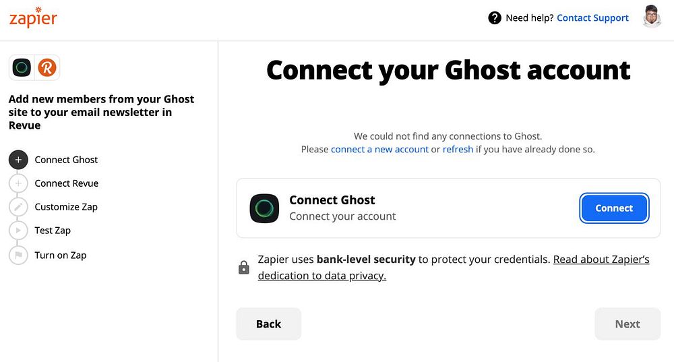This screenshot has width=674, height=362.
Task: Open the Contact Support link
Action: pyautogui.click(x=592, y=18)
